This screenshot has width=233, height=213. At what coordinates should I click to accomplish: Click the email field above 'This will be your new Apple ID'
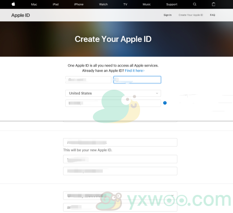click(x=120, y=142)
